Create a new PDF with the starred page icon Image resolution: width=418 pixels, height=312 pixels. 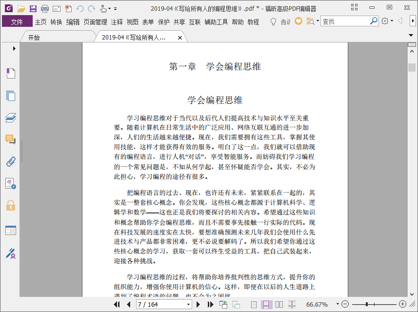click(68, 8)
